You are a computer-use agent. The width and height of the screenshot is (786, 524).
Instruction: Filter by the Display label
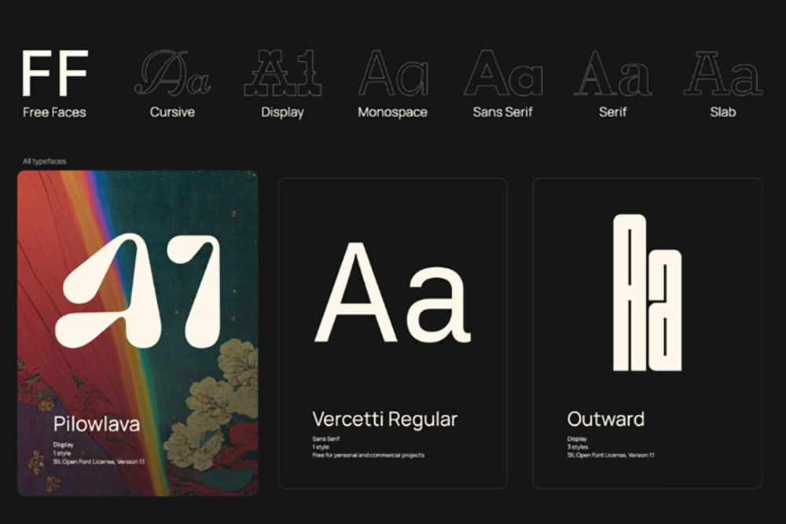tap(282, 112)
